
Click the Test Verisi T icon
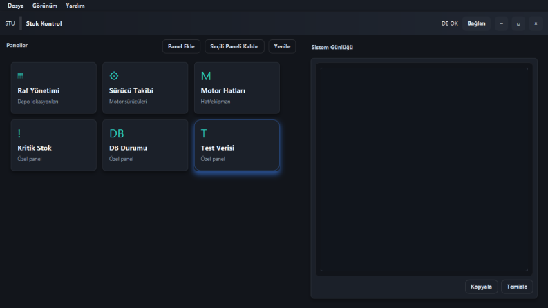[204, 133]
